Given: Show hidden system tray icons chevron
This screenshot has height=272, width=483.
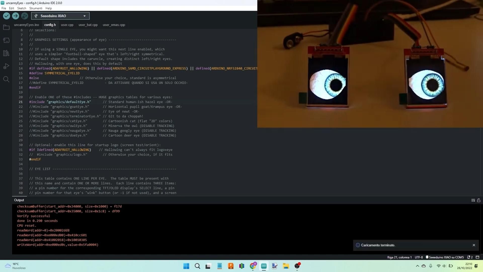Looking at the screenshot, I should pyautogui.click(x=418, y=266).
